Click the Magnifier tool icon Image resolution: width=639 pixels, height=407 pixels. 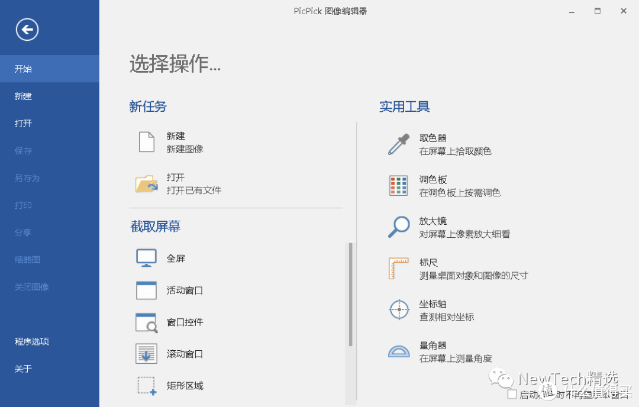[399, 227]
